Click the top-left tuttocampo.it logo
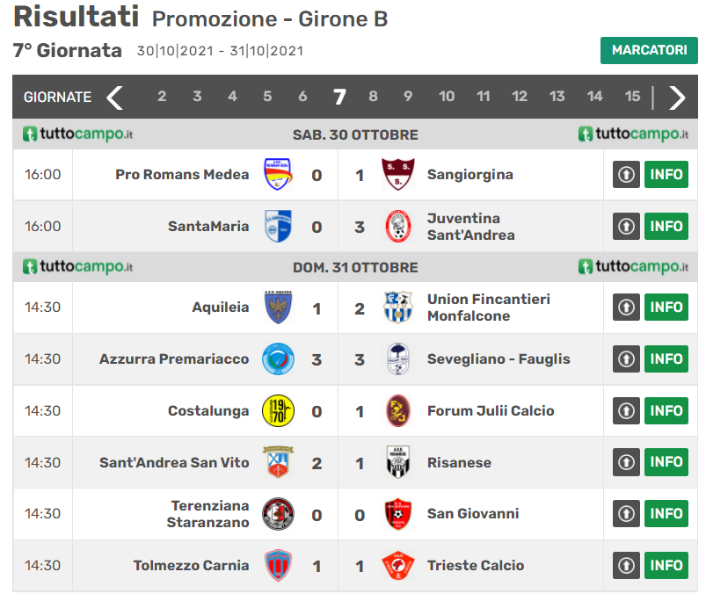Viewport: 706px width, 601px height. click(77, 134)
